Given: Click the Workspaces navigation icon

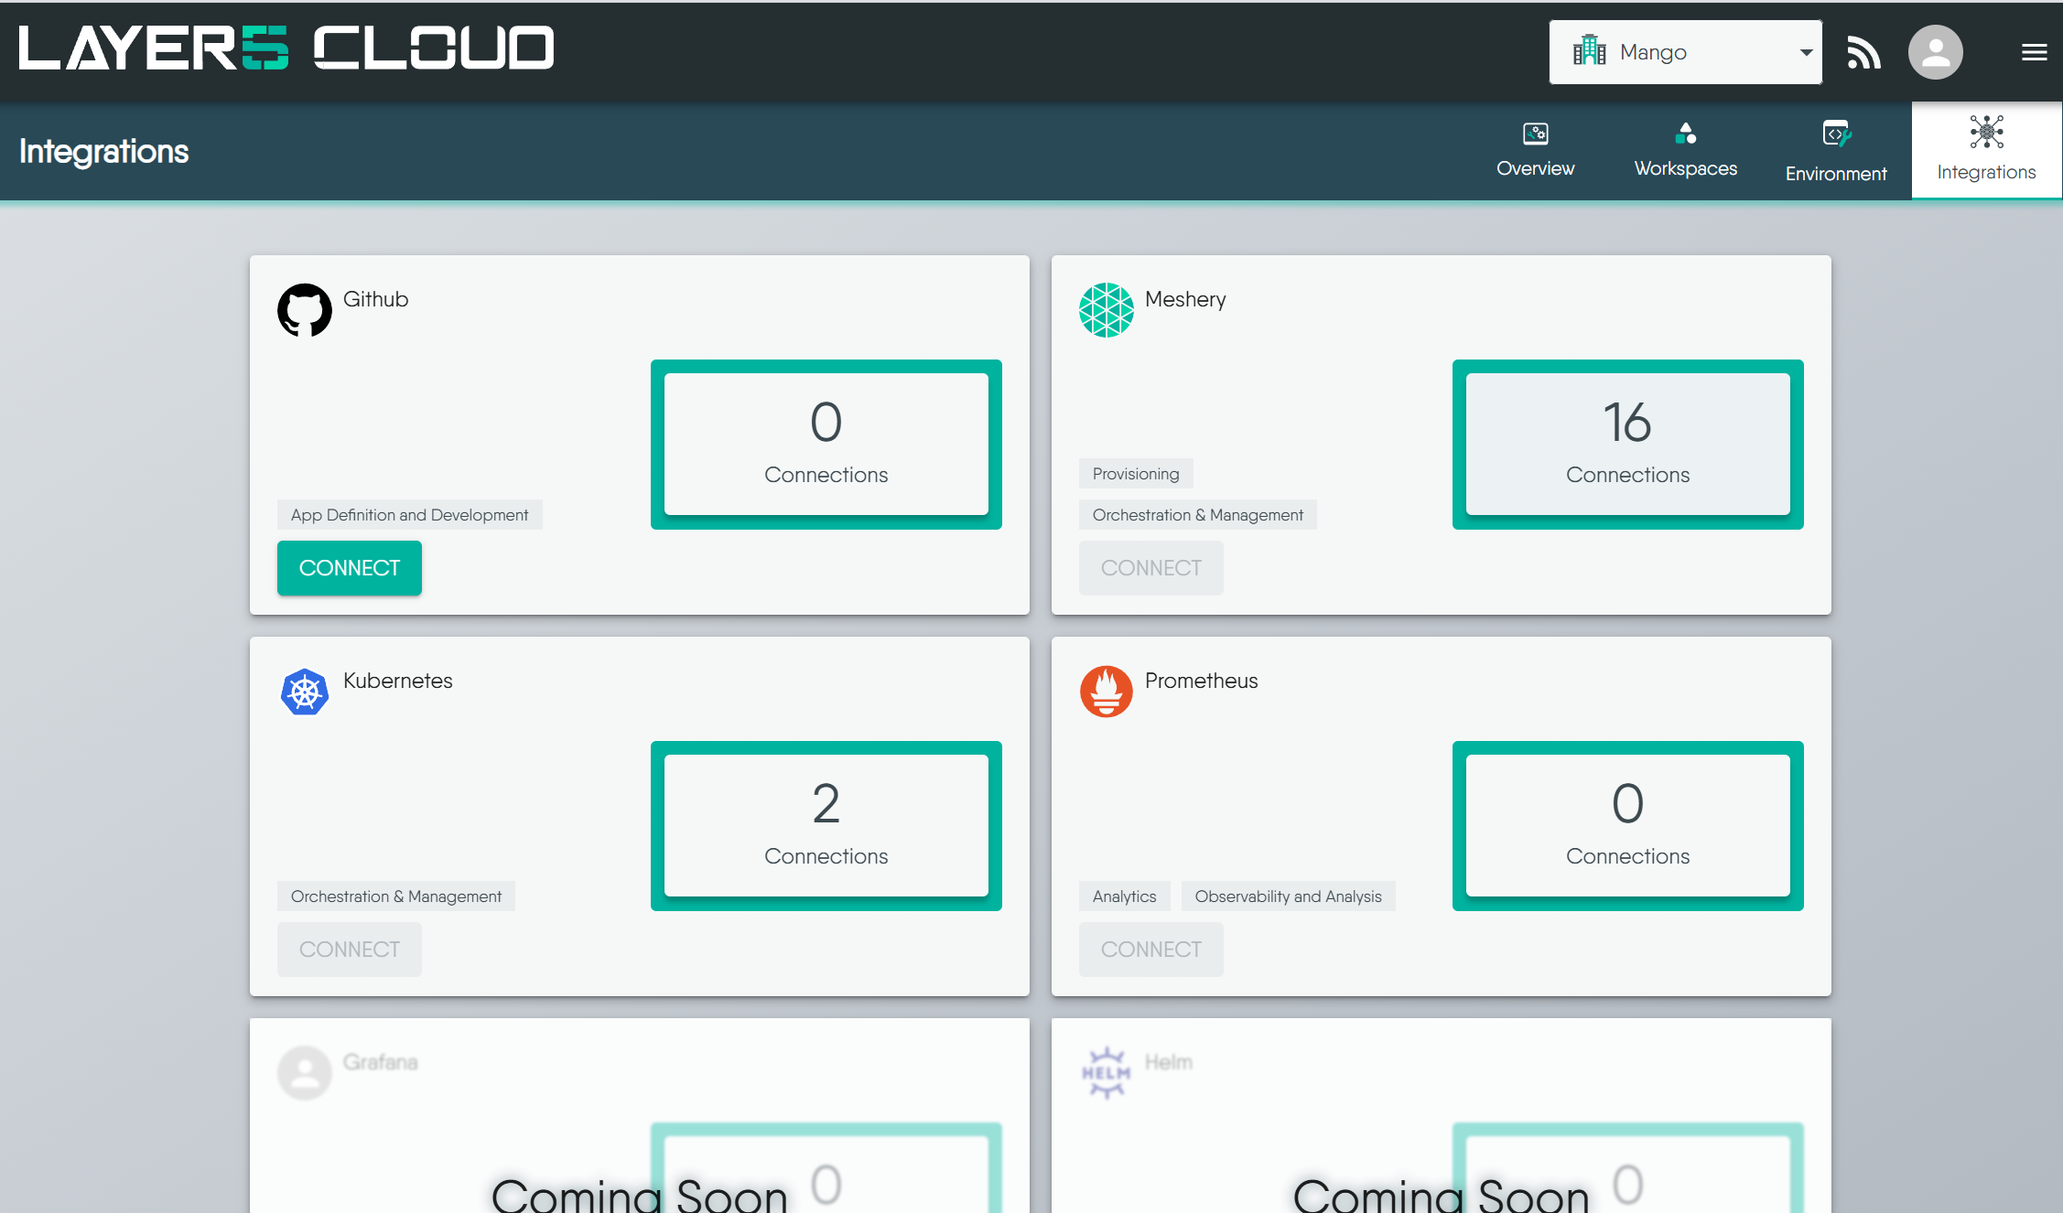Looking at the screenshot, I should click(x=1685, y=134).
